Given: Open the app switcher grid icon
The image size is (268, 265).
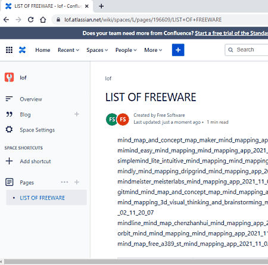Looking at the screenshot, I should [x=9, y=50].
